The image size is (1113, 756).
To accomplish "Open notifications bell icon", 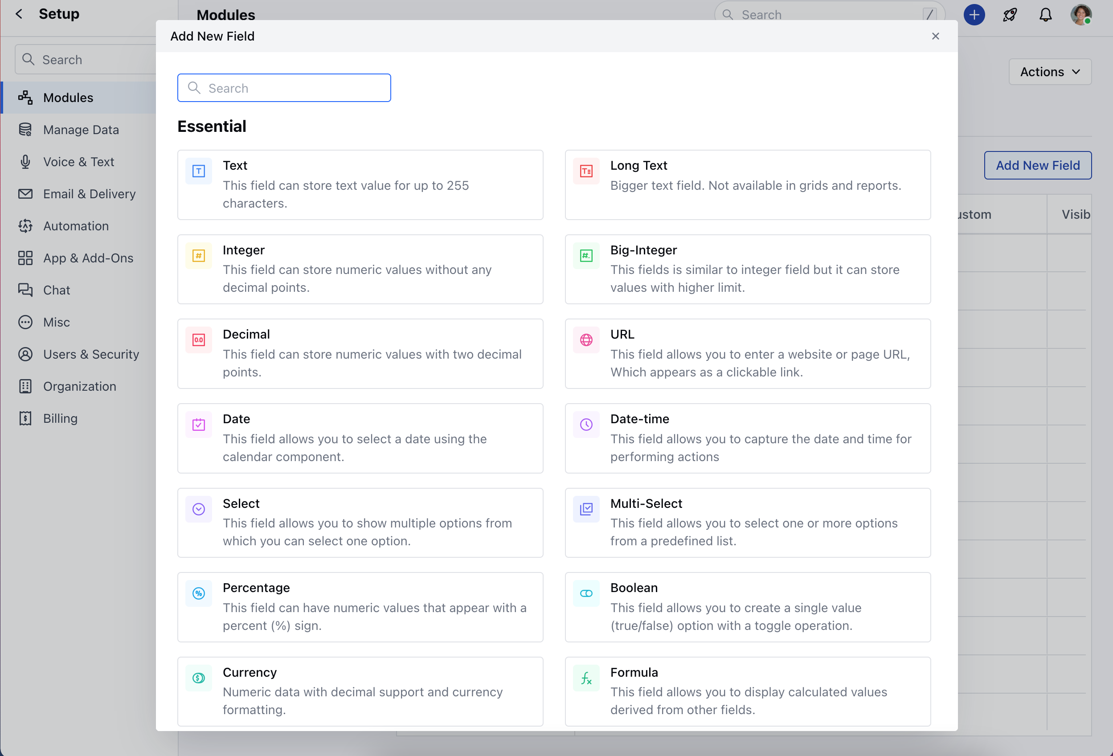I will point(1045,15).
